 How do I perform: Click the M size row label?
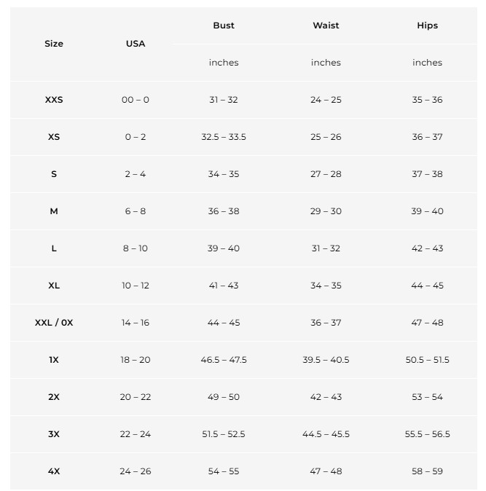click(54, 211)
